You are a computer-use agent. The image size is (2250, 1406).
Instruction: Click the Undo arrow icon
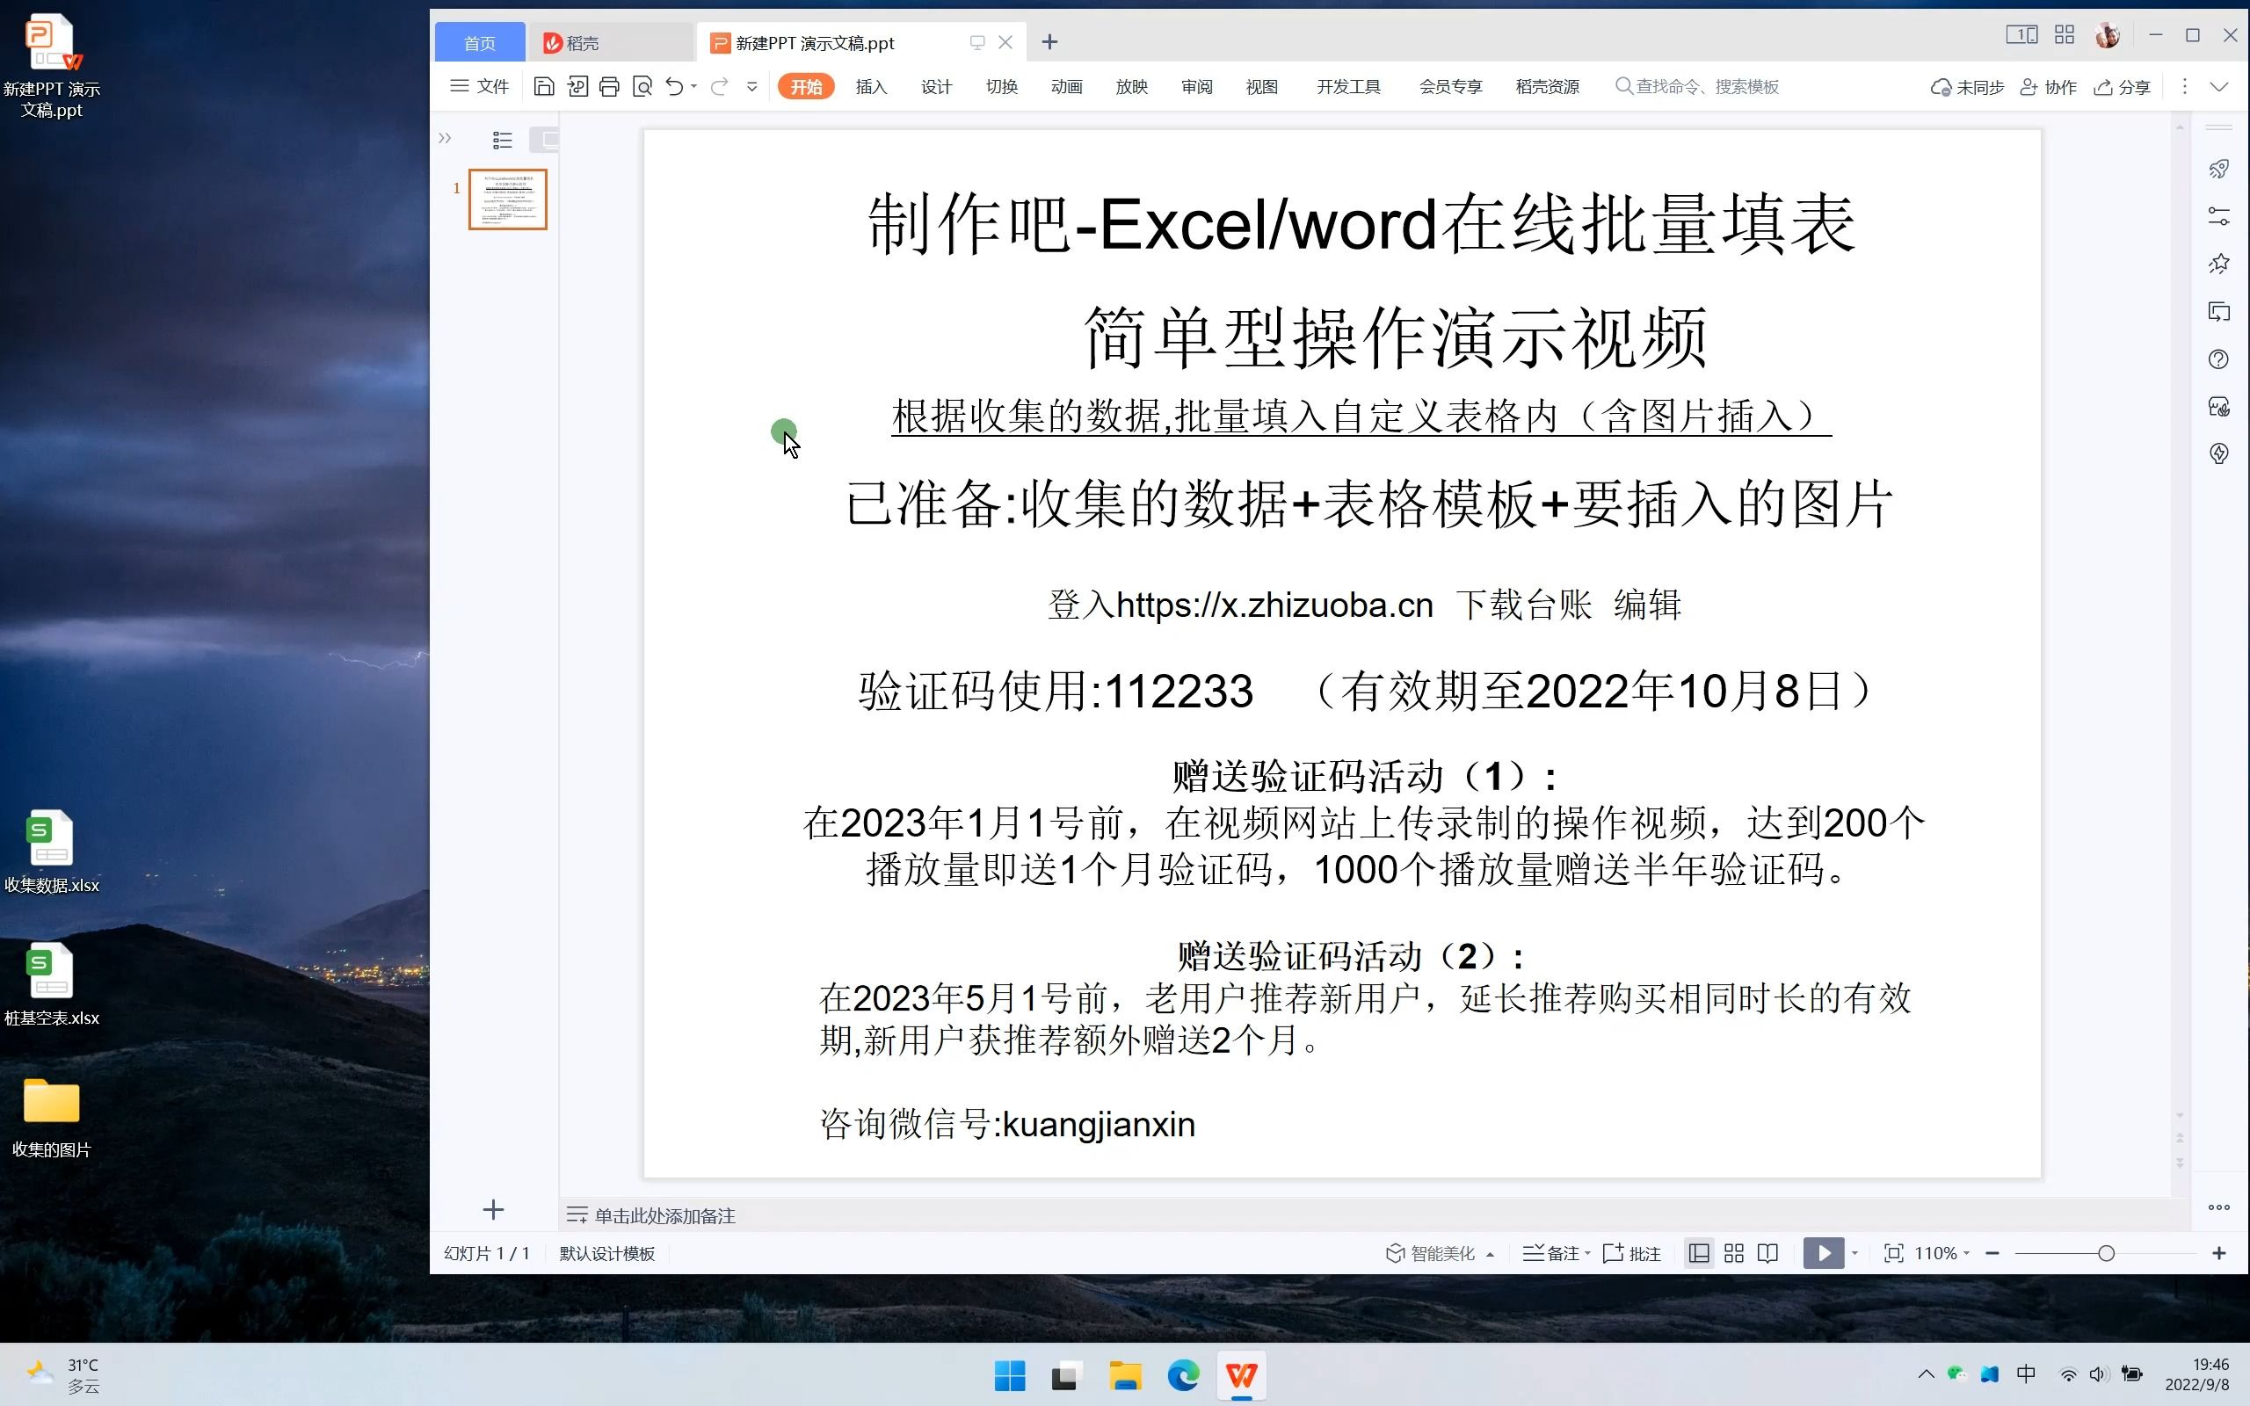click(675, 86)
